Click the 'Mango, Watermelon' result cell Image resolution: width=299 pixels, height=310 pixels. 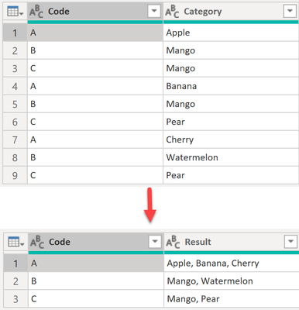point(232,281)
